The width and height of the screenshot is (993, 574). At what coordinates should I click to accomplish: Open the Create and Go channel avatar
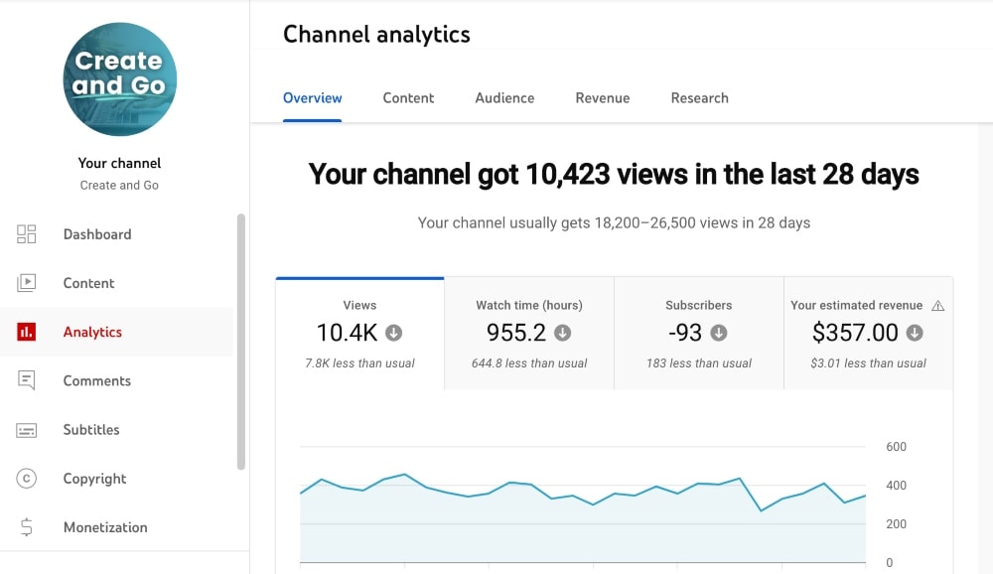pyautogui.click(x=119, y=79)
